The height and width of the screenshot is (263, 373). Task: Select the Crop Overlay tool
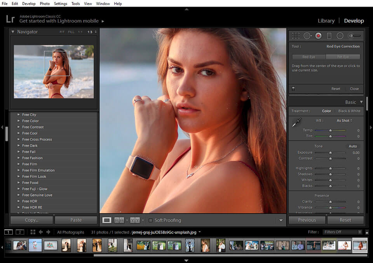[x=296, y=36]
